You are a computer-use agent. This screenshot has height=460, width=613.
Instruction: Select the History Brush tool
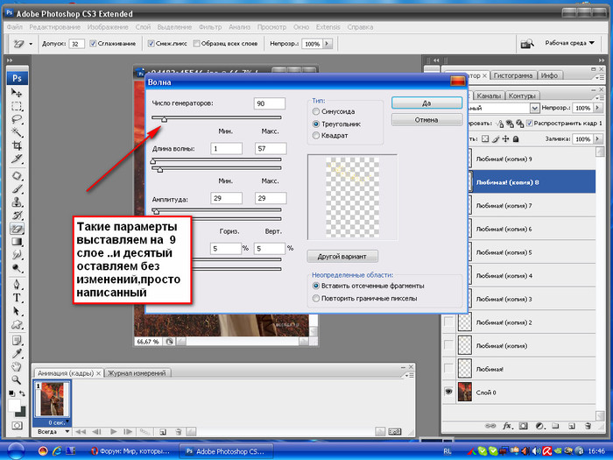[17, 216]
